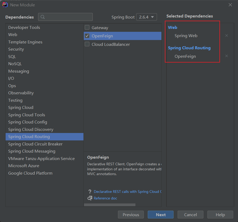Click the search magnifier icon in Dependencies field
The height and width of the screenshot is (222, 238).
pos(43,17)
